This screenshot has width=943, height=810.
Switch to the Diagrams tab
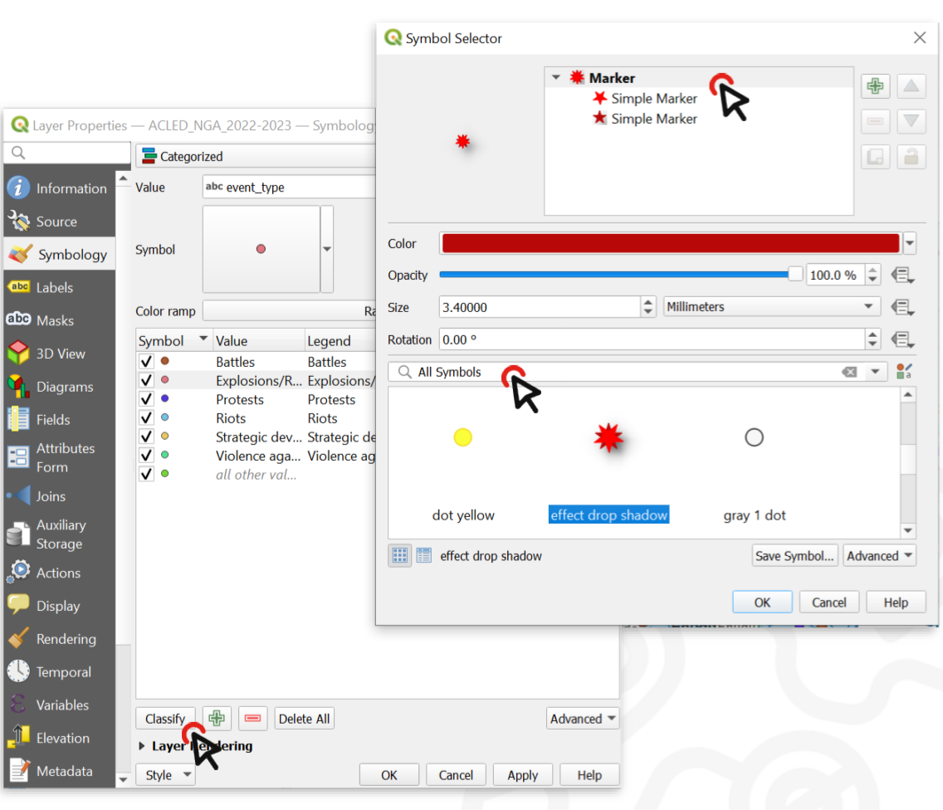click(x=64, y=387)
